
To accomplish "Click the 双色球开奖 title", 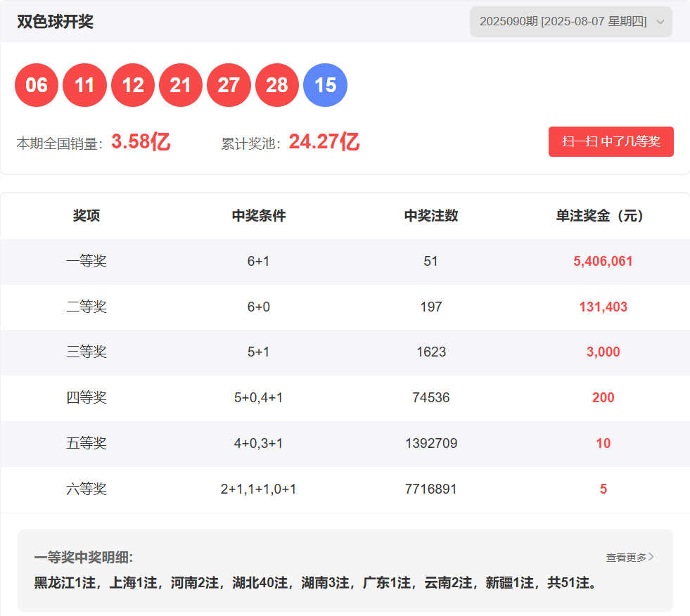I will point(55,22).
